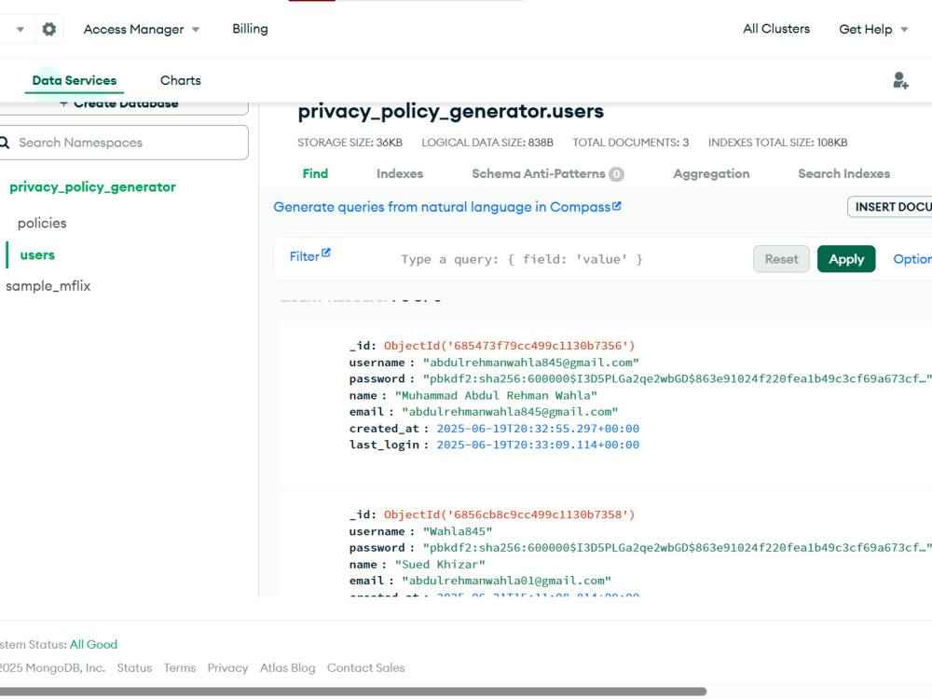Open the policies collection

click(42, 223)
